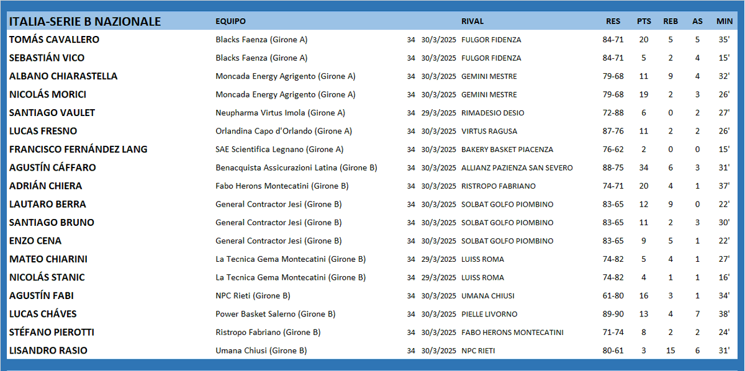Click Fabo Herons Montecatini (Girone B) team cell

click(282, 186)
